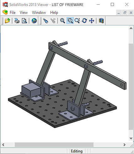Image resolution: width=134 pixels, height=154 pixels.
Task: Maximize the SolidWorks Viewer window
Action: click(112, 4)
